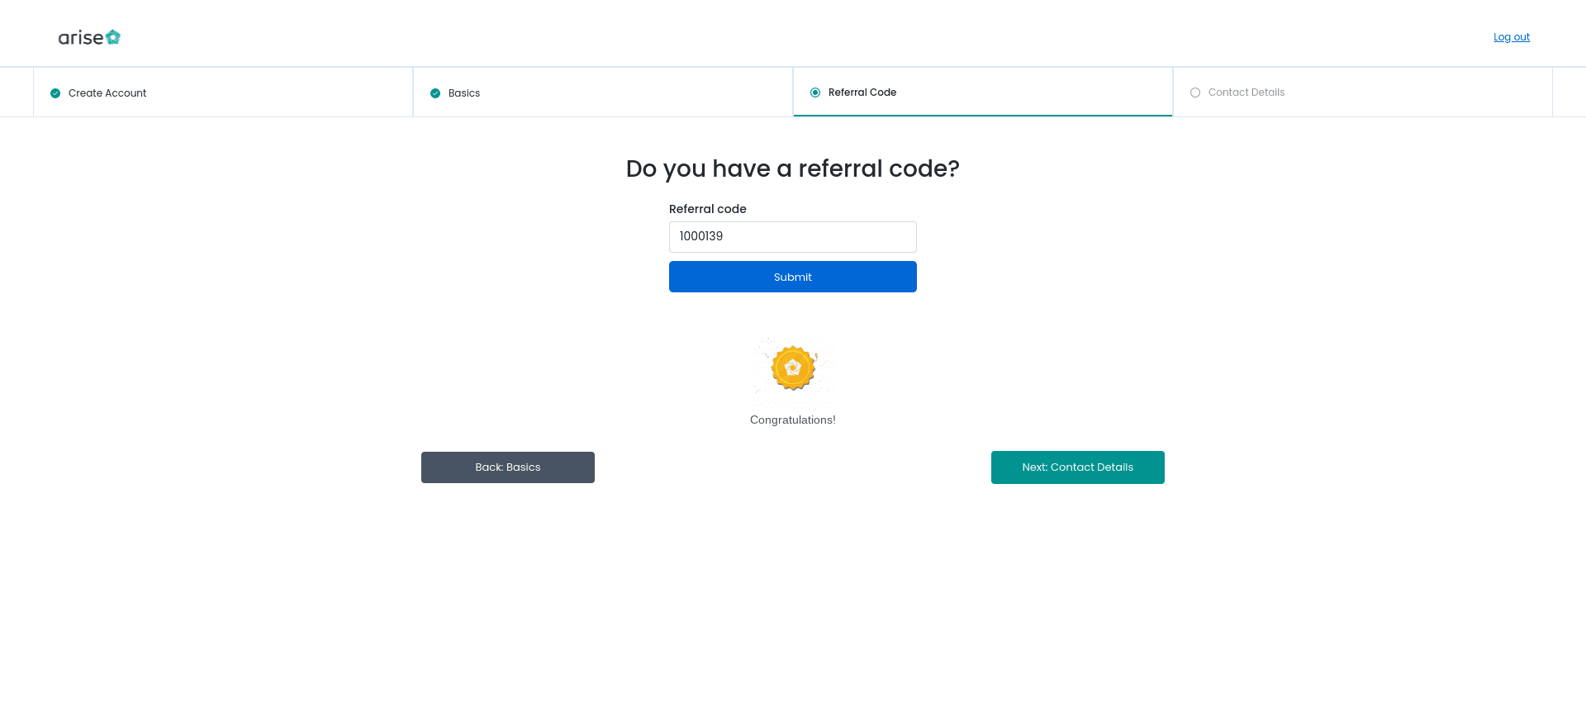
Task: Click the arise logo
Action: coord(89,37)
